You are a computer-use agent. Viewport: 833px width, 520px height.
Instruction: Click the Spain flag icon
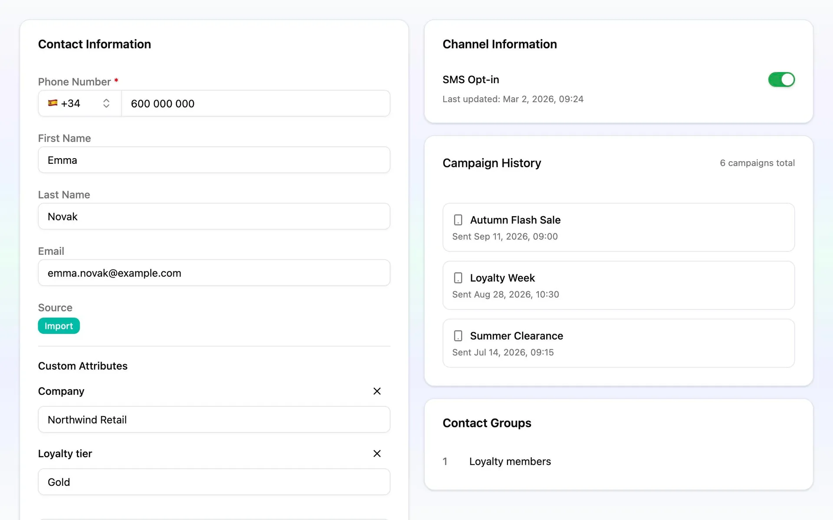point(52,103)
